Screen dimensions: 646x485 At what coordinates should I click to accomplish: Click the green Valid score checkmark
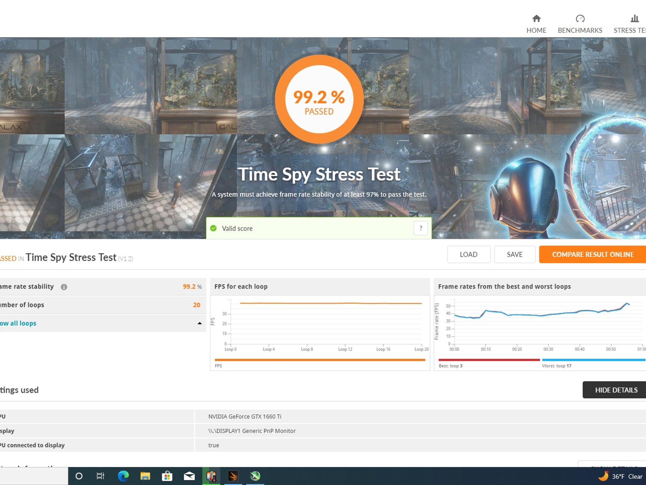coord(214,228)
